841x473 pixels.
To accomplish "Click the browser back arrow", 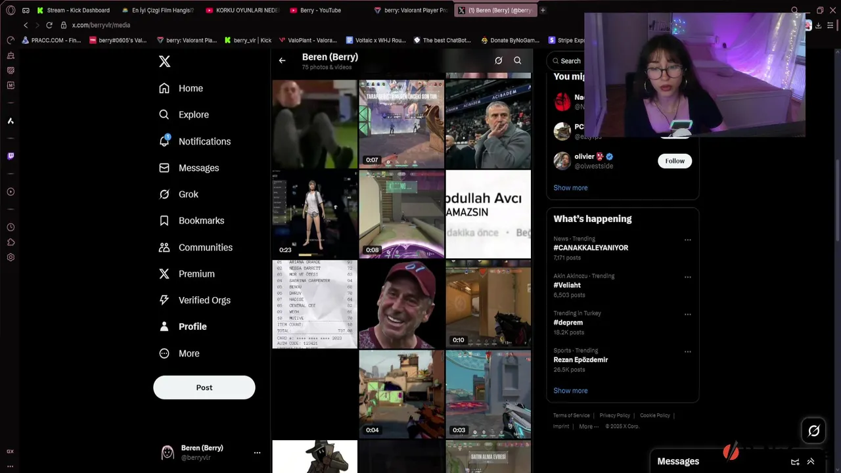I will [x=26, y=25].
